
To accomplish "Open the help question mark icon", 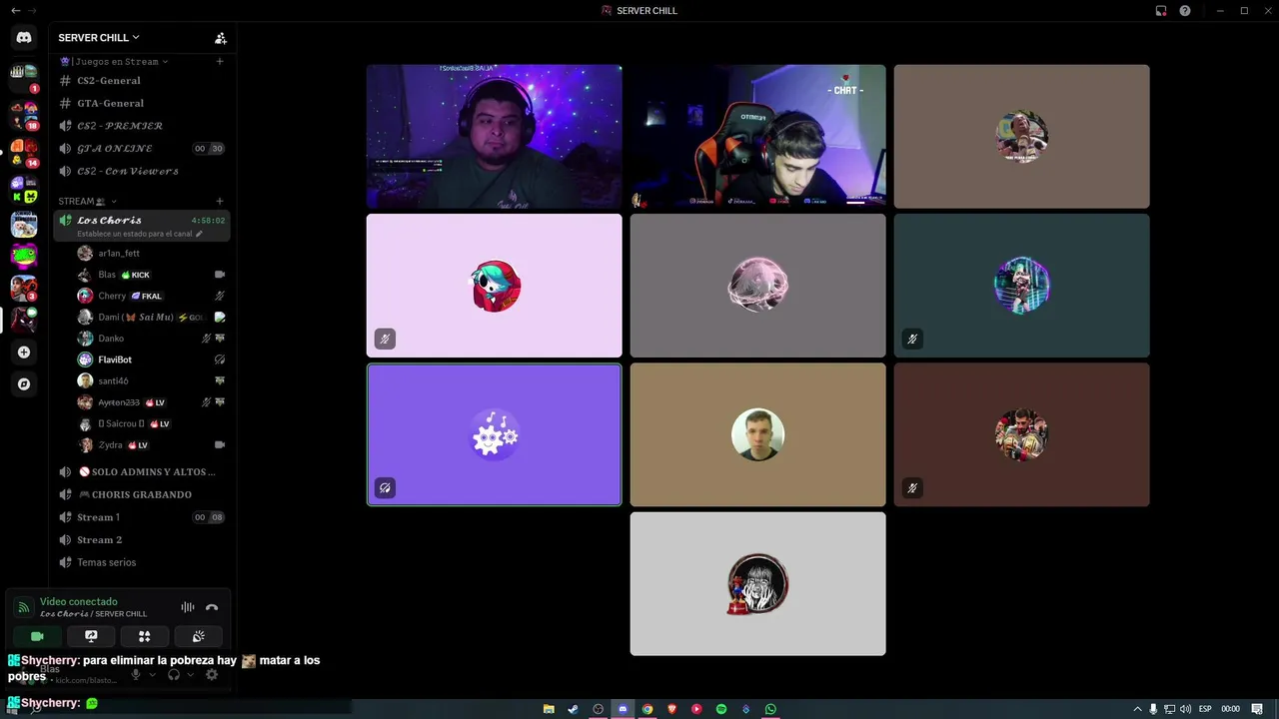I will pos(1185,11).
